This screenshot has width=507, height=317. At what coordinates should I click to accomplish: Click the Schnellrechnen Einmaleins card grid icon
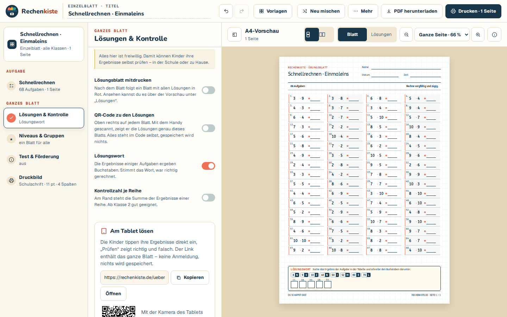(x=12, y=44)
